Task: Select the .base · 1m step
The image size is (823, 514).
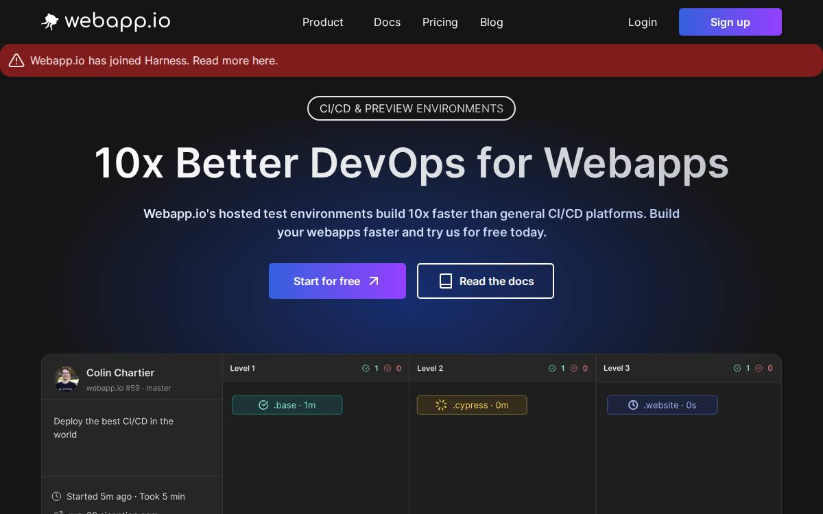Action: (287, 405)
